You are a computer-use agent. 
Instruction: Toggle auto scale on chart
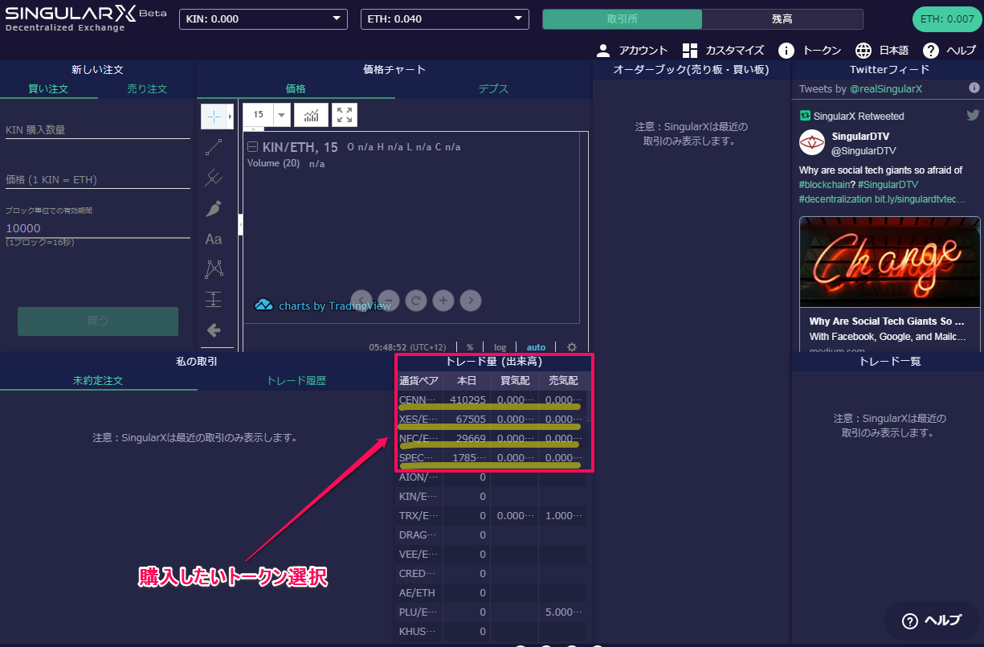pos(536,347)
